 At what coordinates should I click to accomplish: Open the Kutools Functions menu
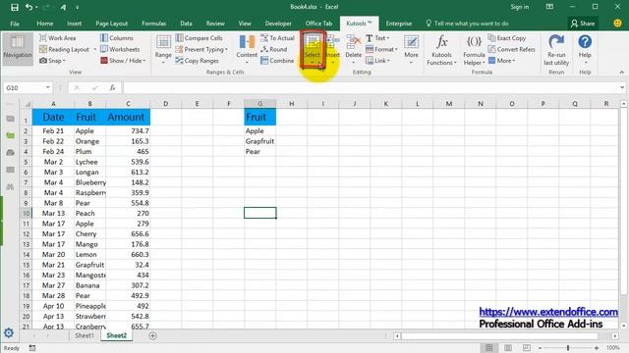441,50
